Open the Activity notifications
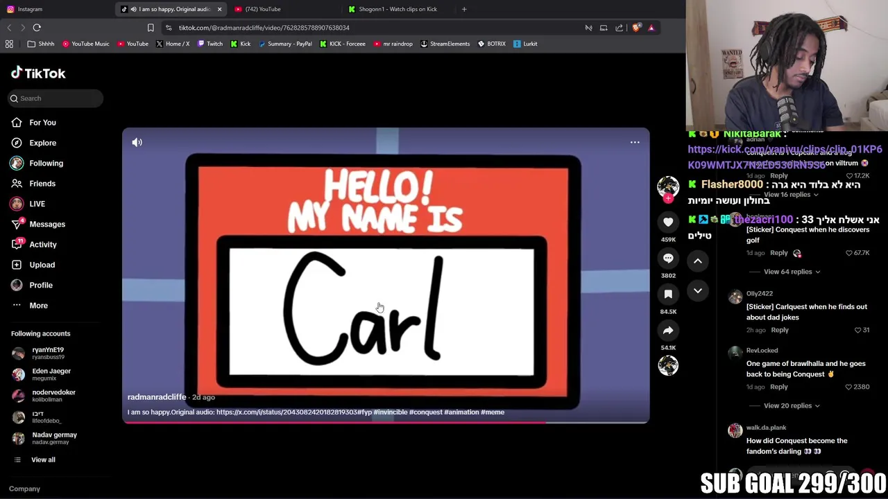Image resolution: width=888 pixels, height=499 pixels. tap(43, 245)
